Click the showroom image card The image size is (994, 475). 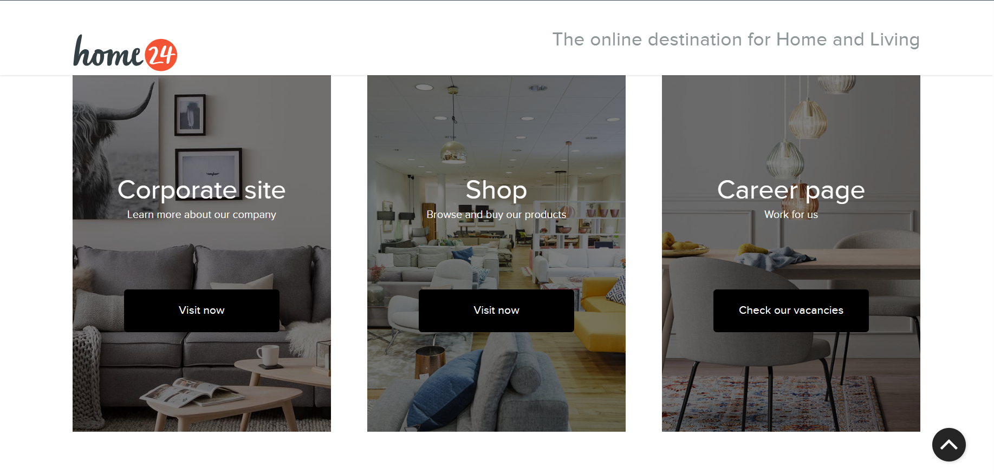coord(496,253)
